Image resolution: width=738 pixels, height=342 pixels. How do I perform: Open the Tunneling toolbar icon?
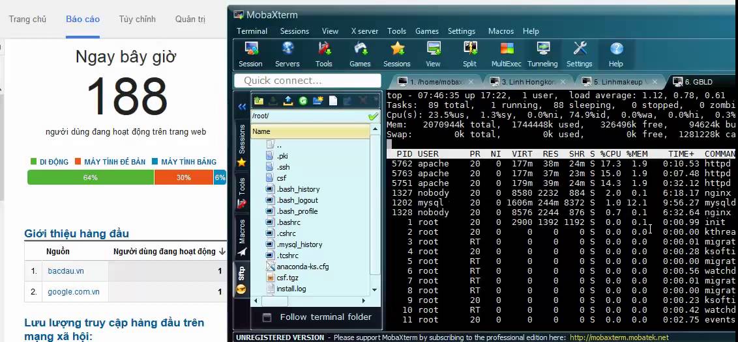[x=542, y=55]
